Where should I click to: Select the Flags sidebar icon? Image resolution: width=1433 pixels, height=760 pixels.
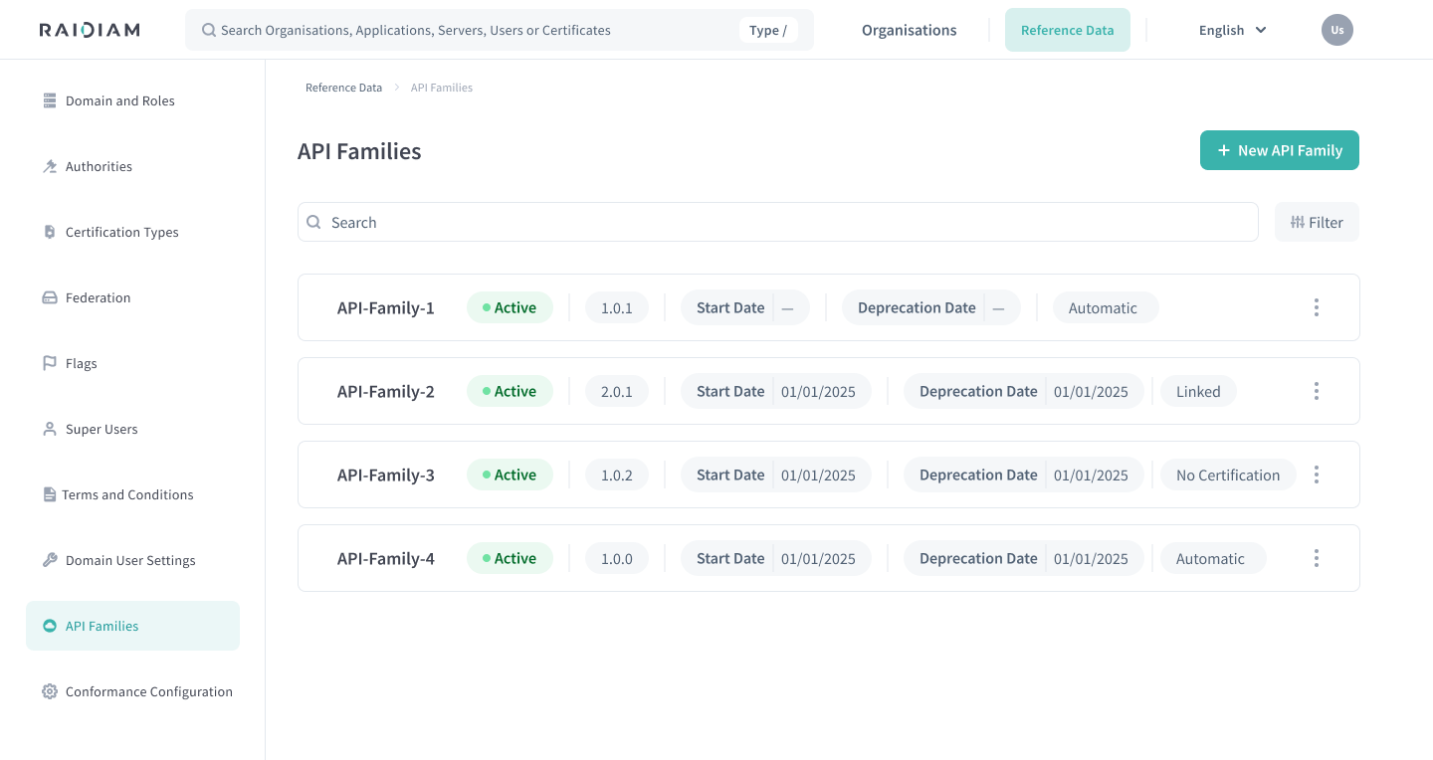pos(49,363)
